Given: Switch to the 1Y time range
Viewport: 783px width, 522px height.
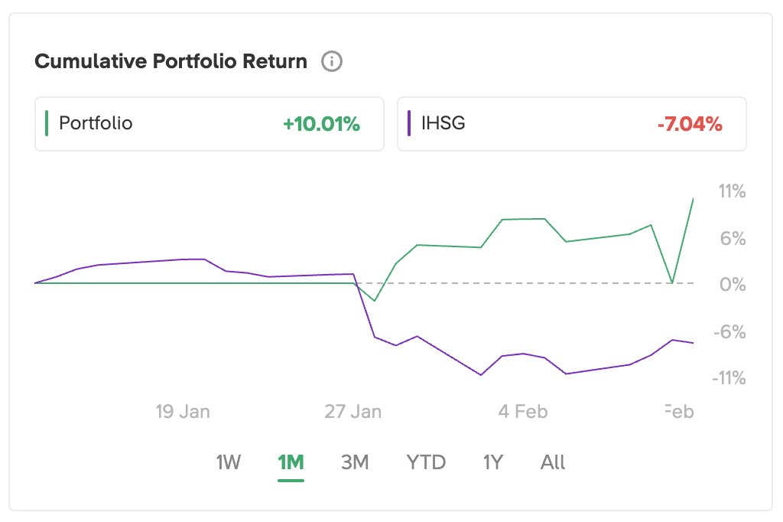Looking at the screenshot, I should (493, 462).
